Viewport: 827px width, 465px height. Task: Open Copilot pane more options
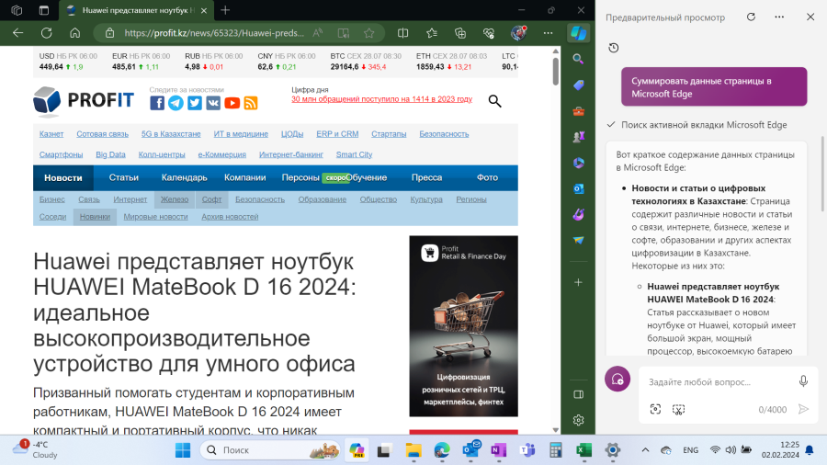tap(779, 17)
